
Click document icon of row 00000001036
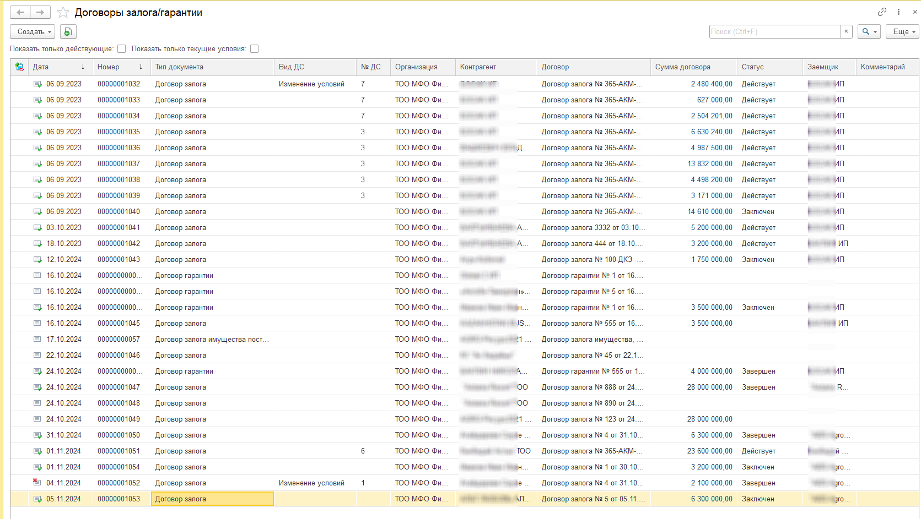coord(37,147)
